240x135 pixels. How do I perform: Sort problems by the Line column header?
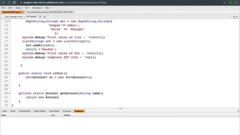tap(57, 115)
